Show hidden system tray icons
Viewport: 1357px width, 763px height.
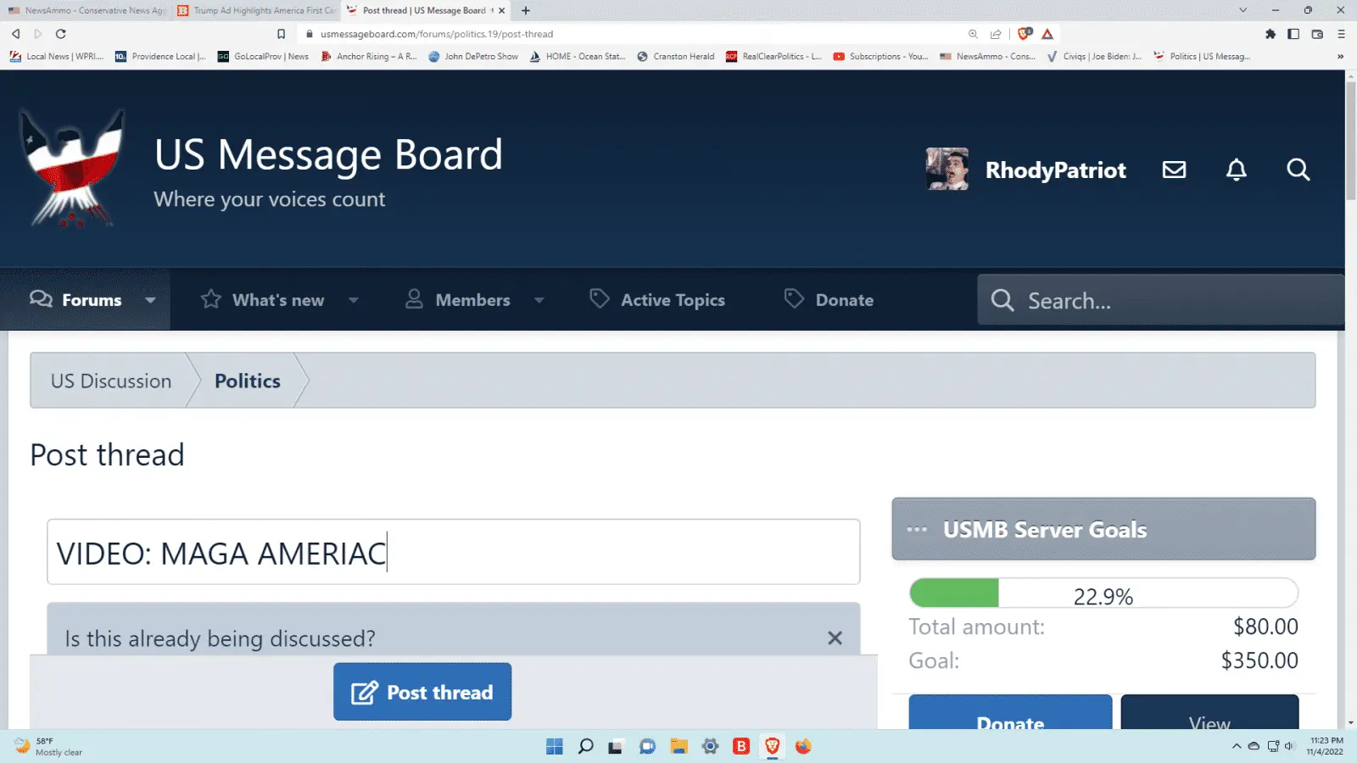(x=1237, y=746)
